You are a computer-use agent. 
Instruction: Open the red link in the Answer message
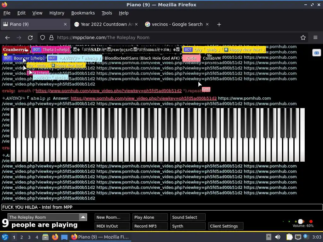[x=144, y=98]
